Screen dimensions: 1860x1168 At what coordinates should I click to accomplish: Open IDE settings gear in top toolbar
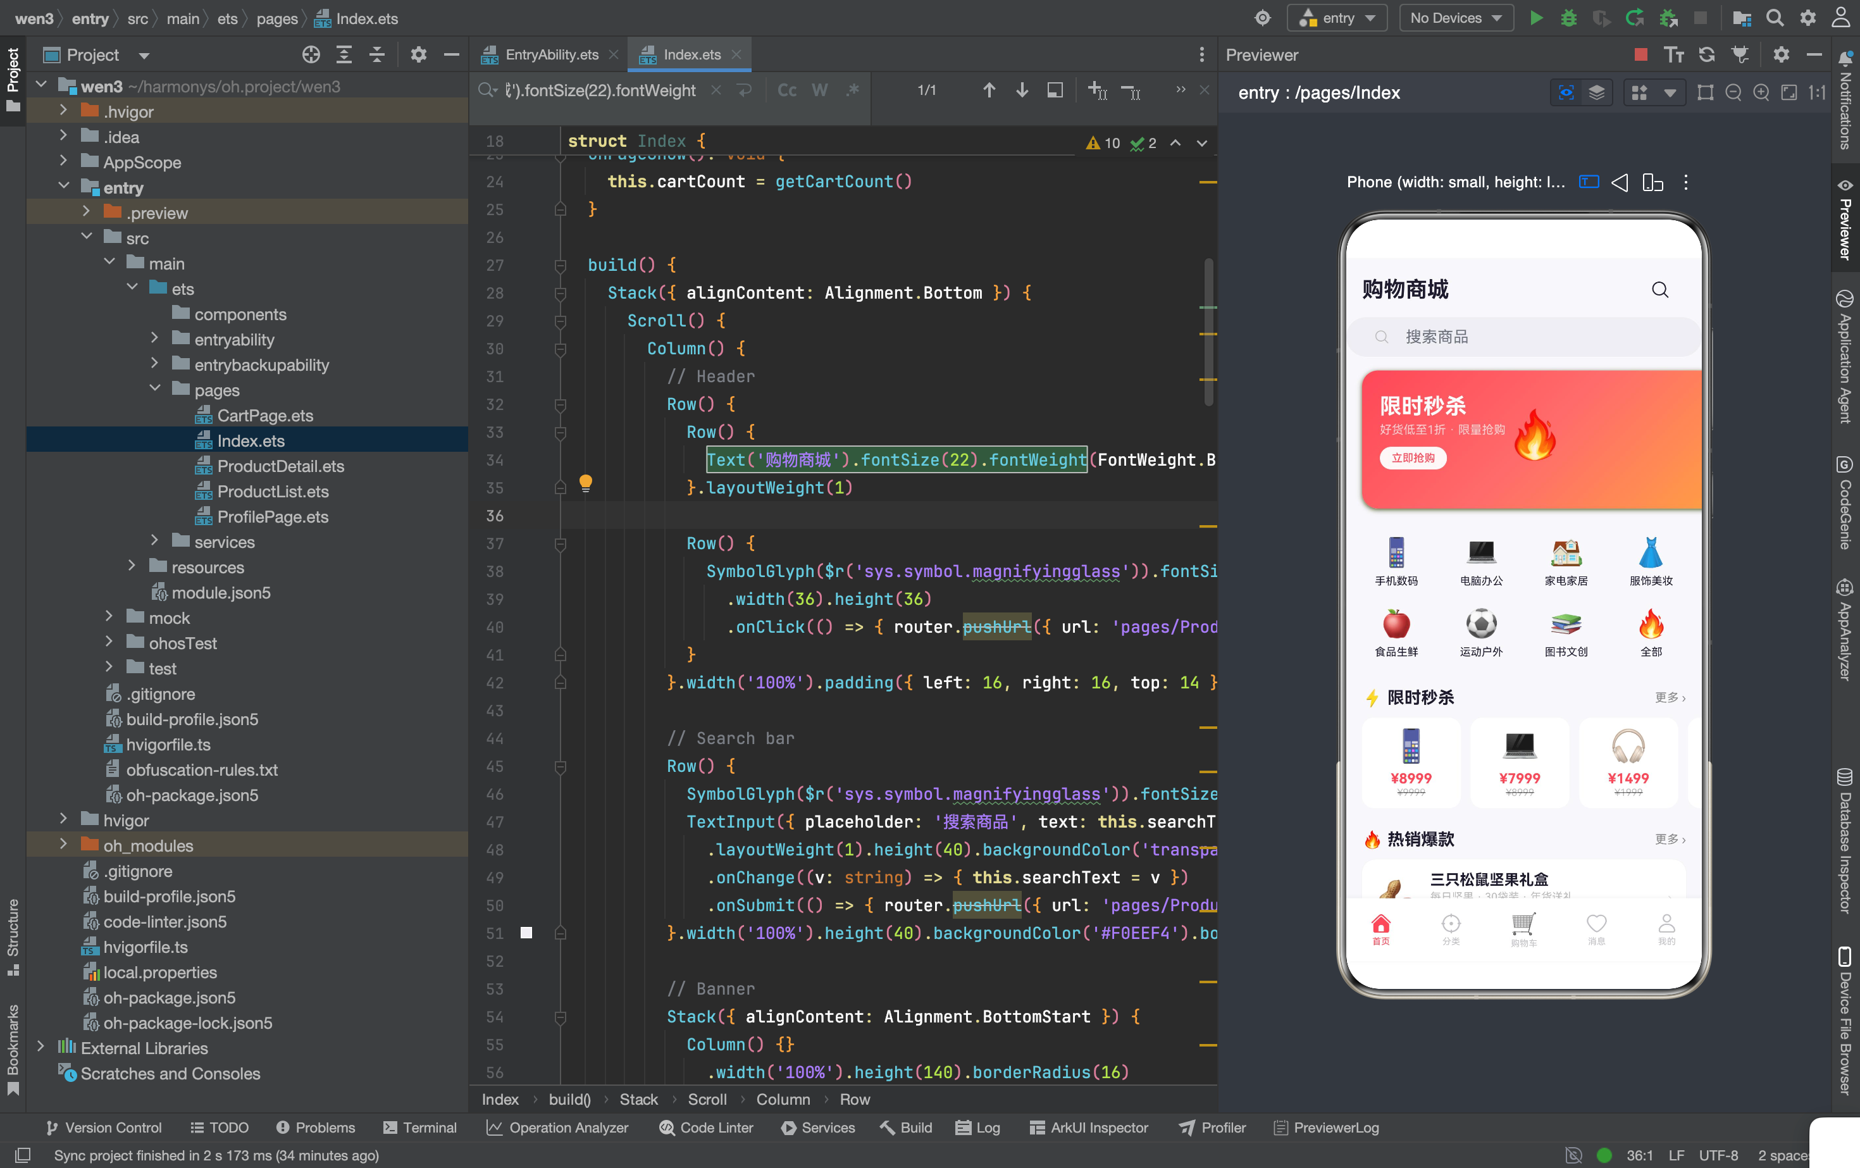[x=1808, y=18]
